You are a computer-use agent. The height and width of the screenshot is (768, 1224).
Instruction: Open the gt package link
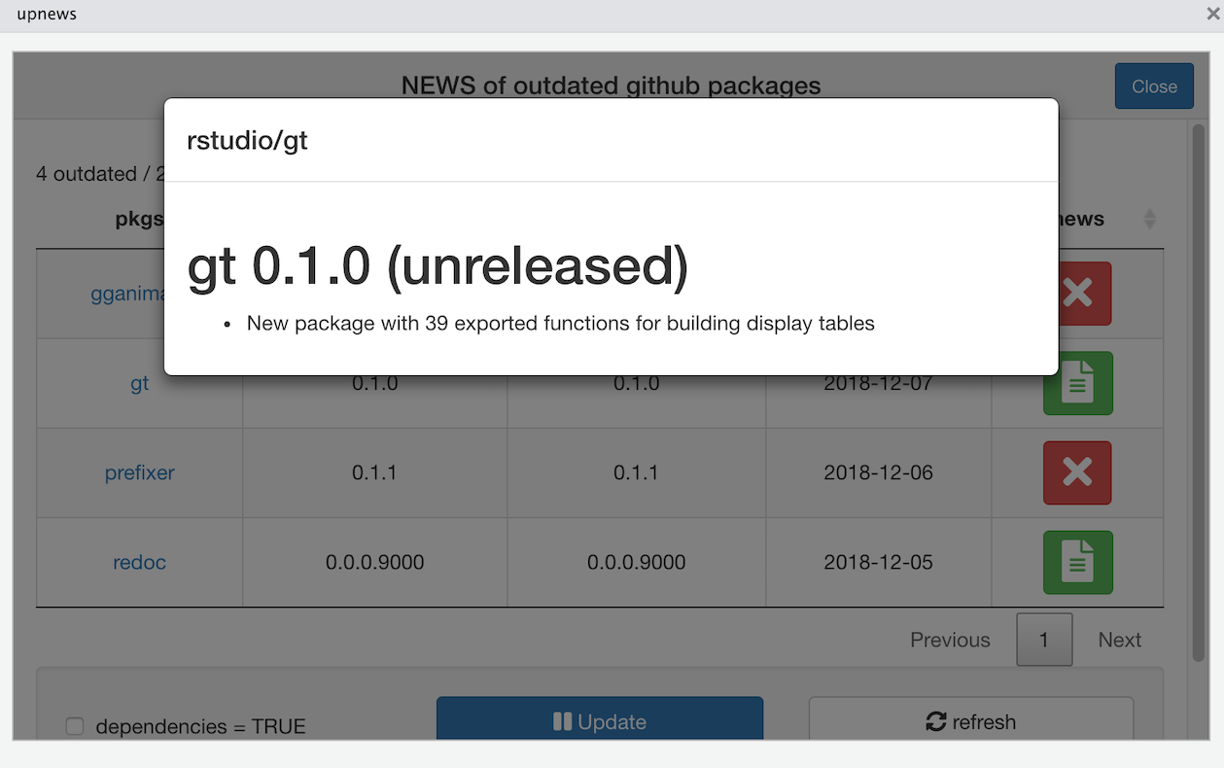[139, 383]
